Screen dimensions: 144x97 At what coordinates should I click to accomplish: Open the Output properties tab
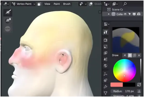(x=106, y=47)
